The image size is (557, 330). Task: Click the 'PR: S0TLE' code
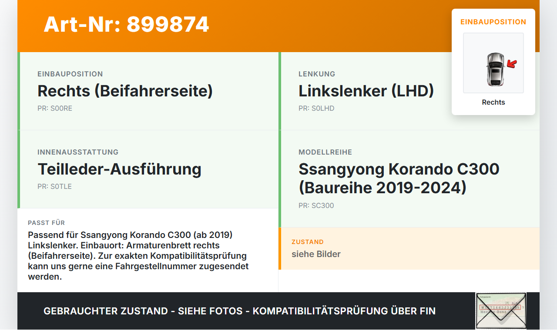coord(54,187)
